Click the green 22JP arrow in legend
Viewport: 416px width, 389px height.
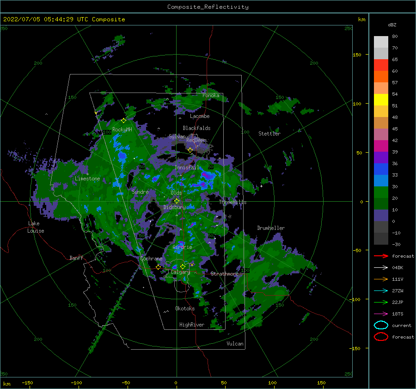click(381, 302)
